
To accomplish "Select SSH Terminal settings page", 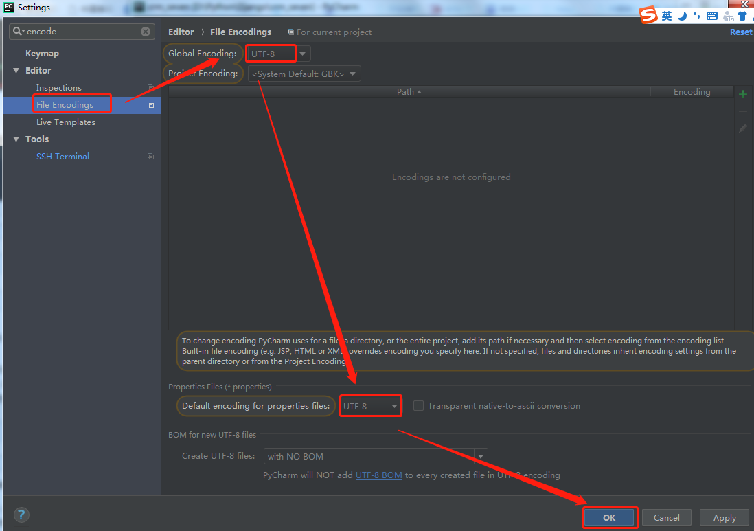I will pos(62,157).
